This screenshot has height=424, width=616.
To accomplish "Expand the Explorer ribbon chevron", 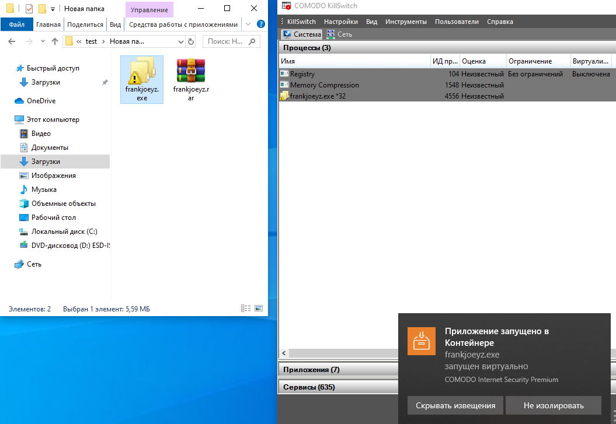I will pos(248,24).
